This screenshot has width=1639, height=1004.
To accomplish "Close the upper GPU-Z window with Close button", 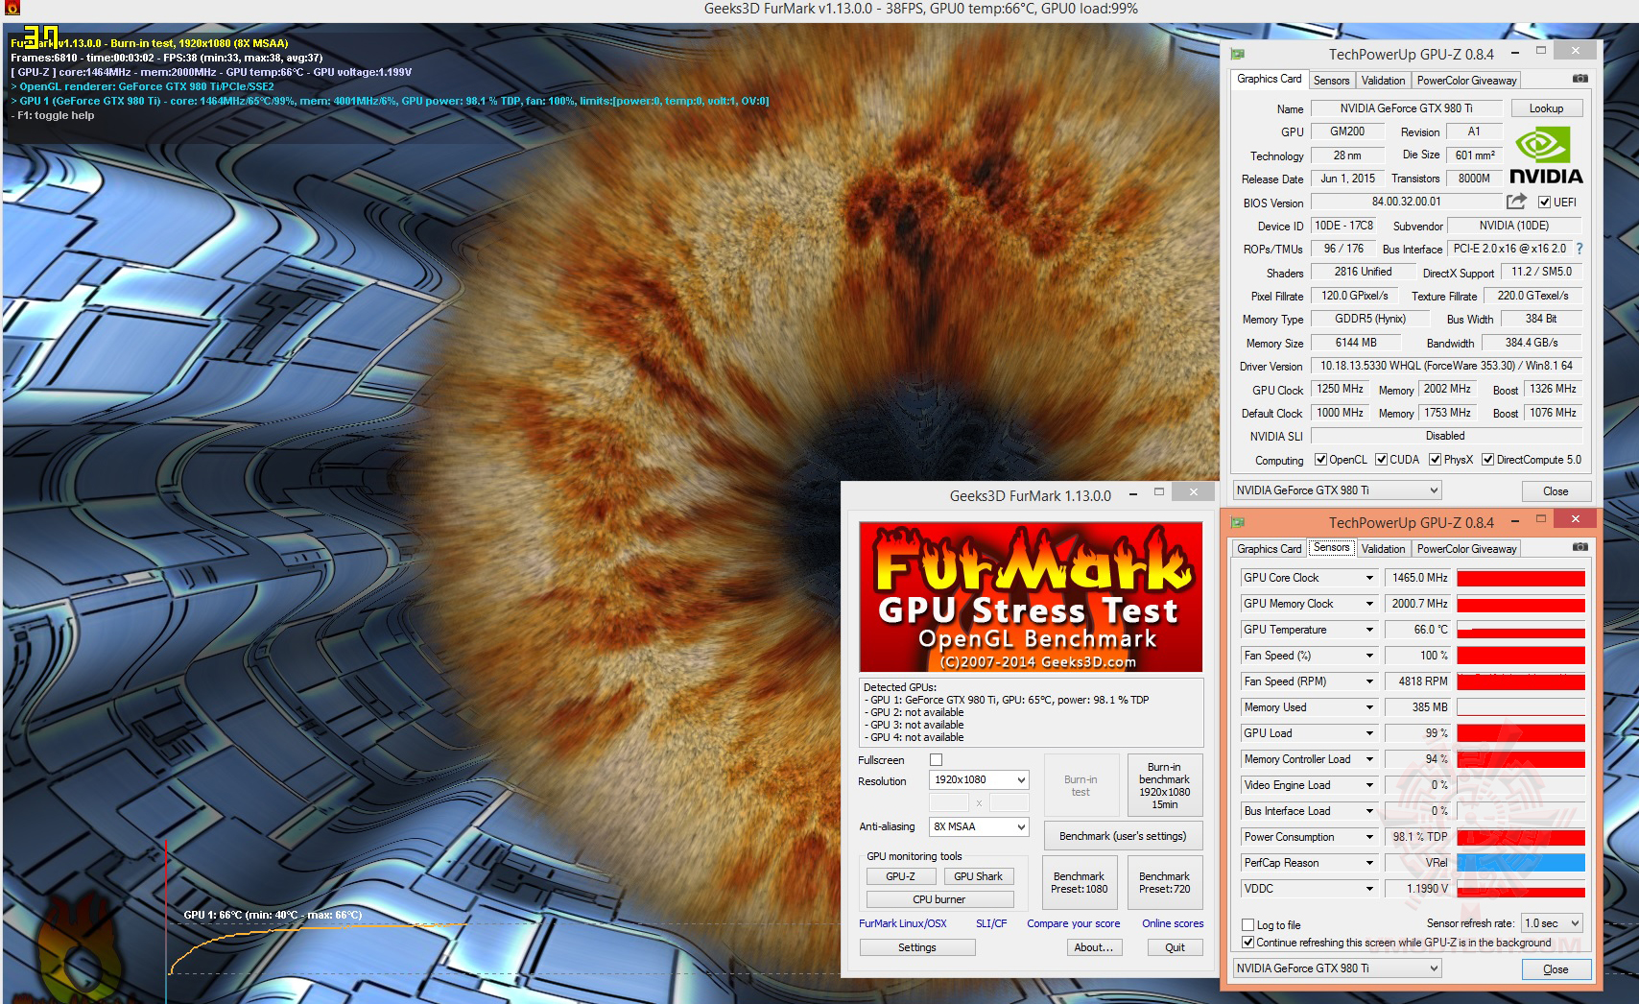I will pyautogui.click(x=1556, y=491).
